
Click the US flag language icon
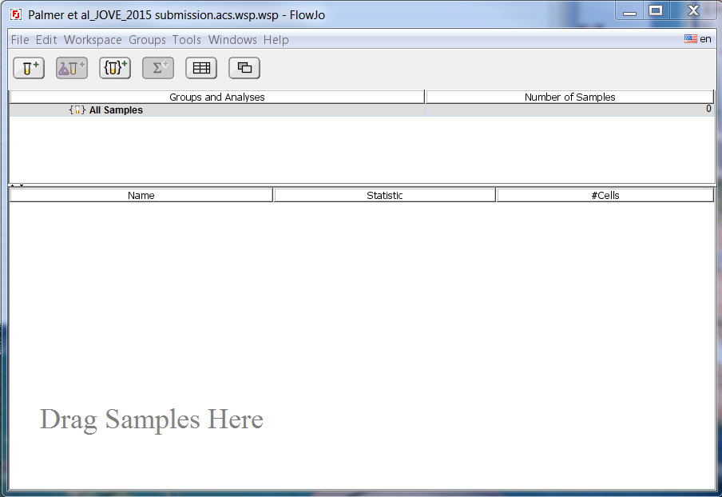(690, 38)
